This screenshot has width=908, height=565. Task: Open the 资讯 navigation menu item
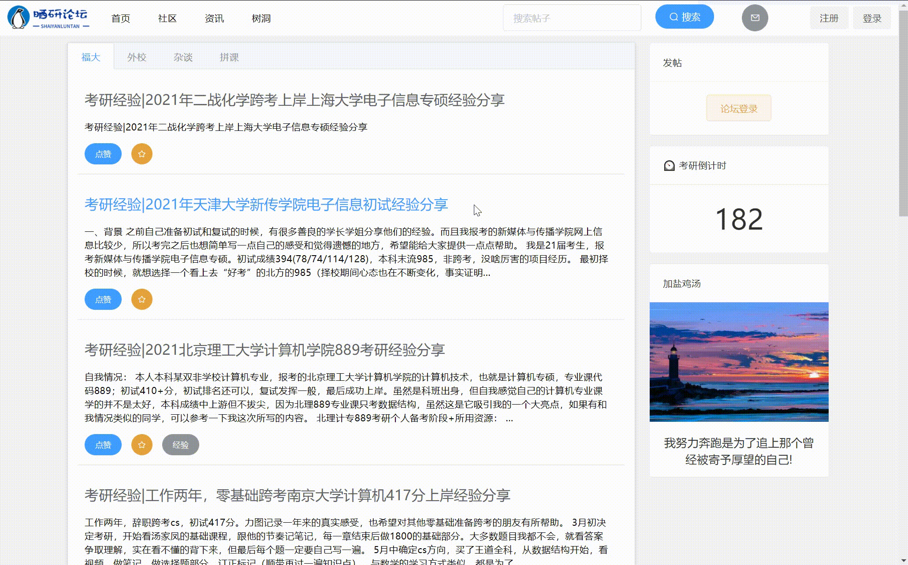pos(214,19)
